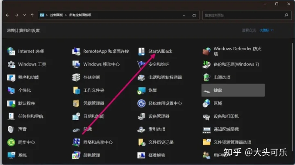Click the 文件历史记录 label text
295x165 pixels.
(x=161, y=142)
